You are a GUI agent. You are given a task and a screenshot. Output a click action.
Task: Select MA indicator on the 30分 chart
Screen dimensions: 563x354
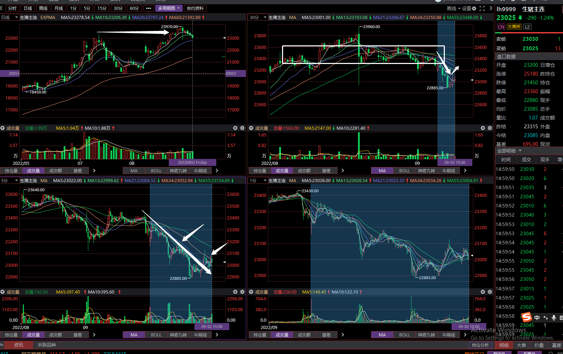(x=382, y=171)
